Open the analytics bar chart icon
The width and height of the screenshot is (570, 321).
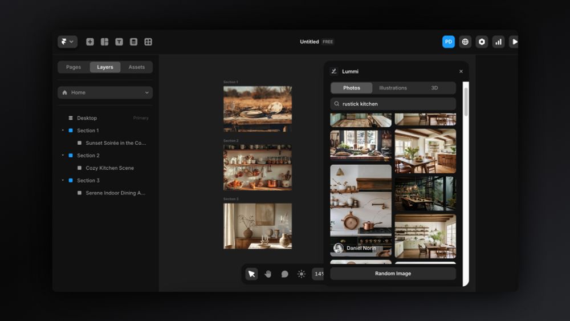[498, 42]
